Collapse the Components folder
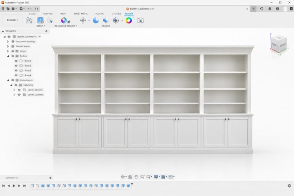The image size is (294, 196). (x=8, y=80)
